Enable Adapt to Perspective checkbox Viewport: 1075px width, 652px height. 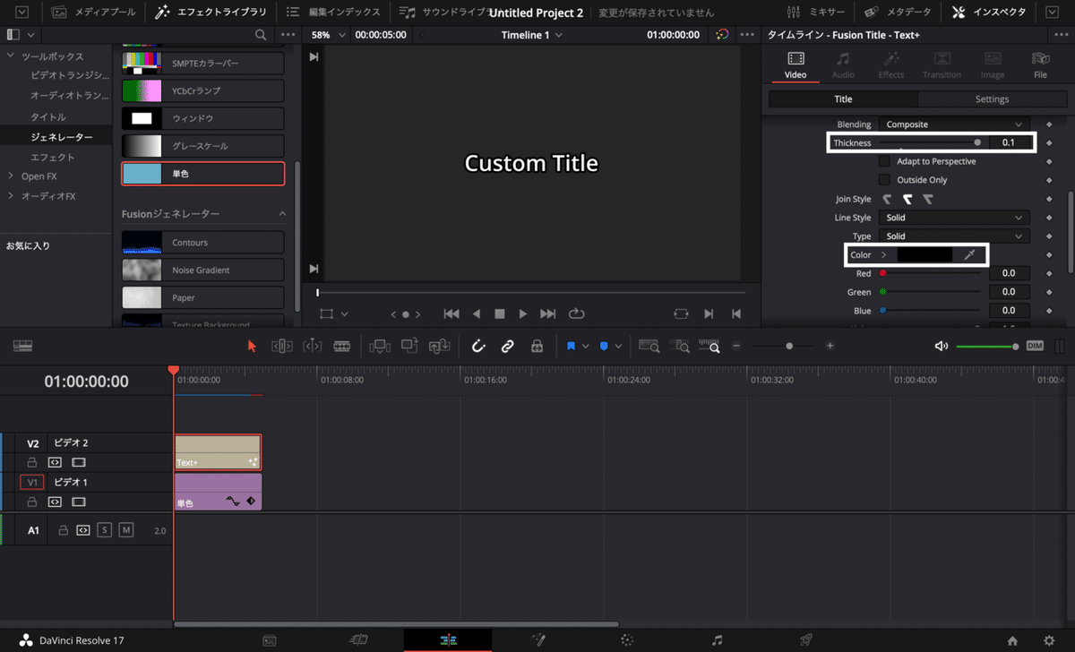(884, 161)
